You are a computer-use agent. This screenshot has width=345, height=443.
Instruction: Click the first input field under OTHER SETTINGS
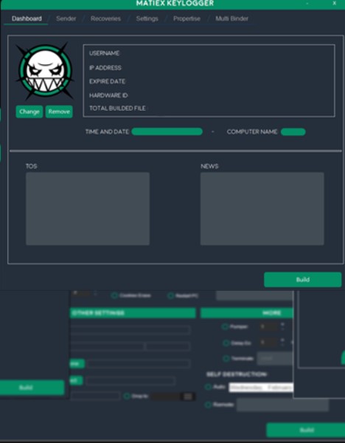[x=130, y=330]
